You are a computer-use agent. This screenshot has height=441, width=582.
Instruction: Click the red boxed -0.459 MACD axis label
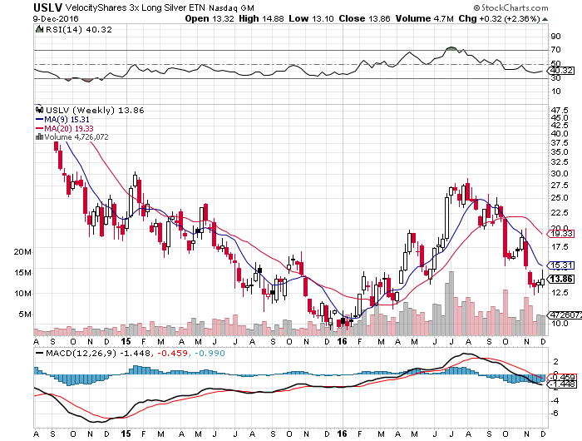click(562, 378)
